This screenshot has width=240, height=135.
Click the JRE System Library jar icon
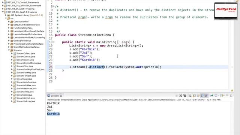(x=9, y=15)
